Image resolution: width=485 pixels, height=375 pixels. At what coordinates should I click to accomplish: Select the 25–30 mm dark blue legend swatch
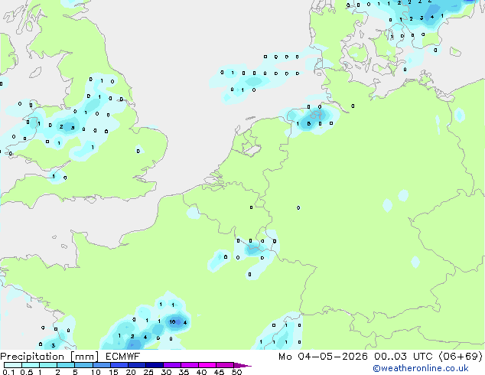pos(155,365)
